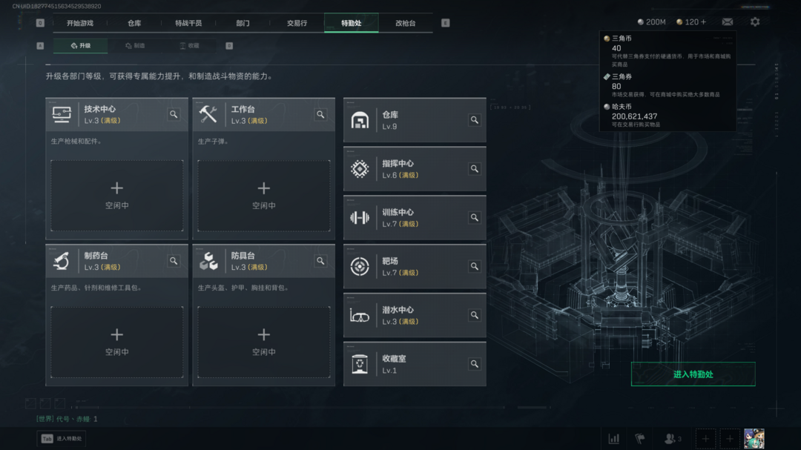Click the 靶场 target icon
The width and height of the screenshot is (801, 450).
coord(360,267)
